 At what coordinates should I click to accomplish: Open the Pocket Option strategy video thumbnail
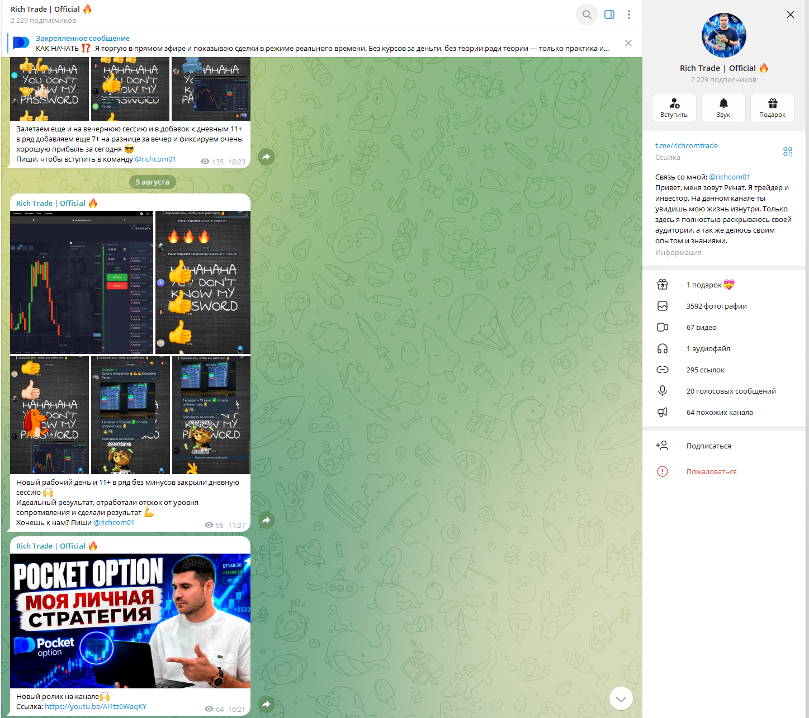130,621
